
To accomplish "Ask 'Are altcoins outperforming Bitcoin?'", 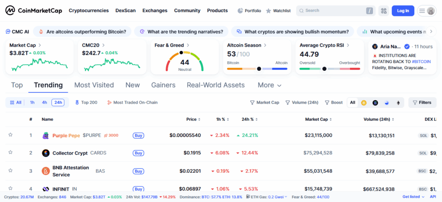I will [x=82, y=32].
